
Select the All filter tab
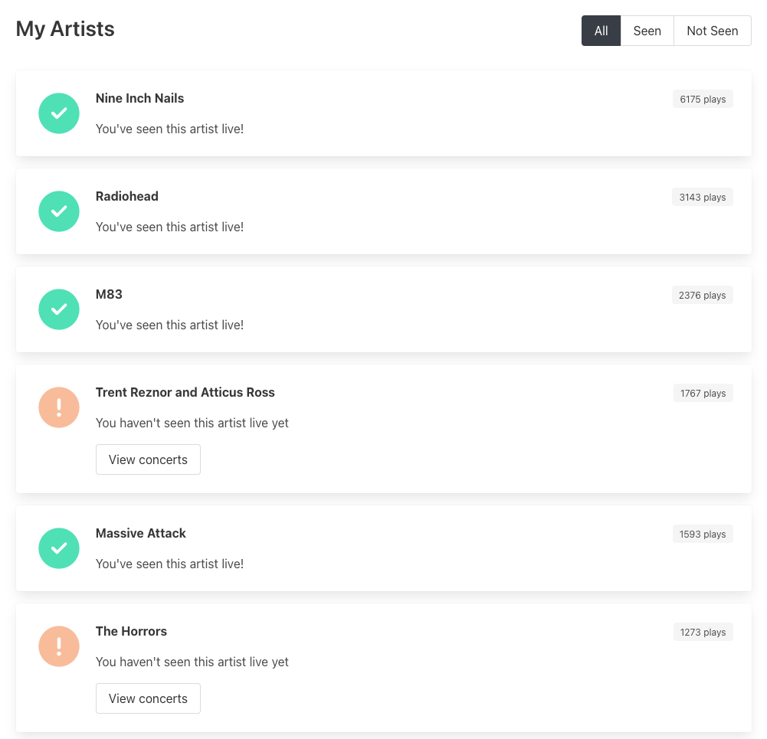pyautogui.click(x=601, y=31)
